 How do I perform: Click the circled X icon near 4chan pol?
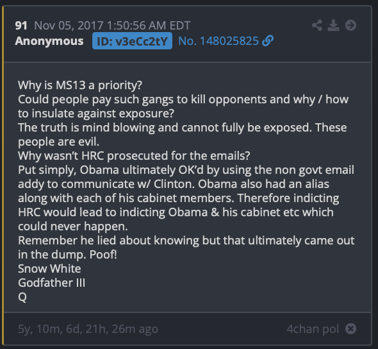(350, 328)
